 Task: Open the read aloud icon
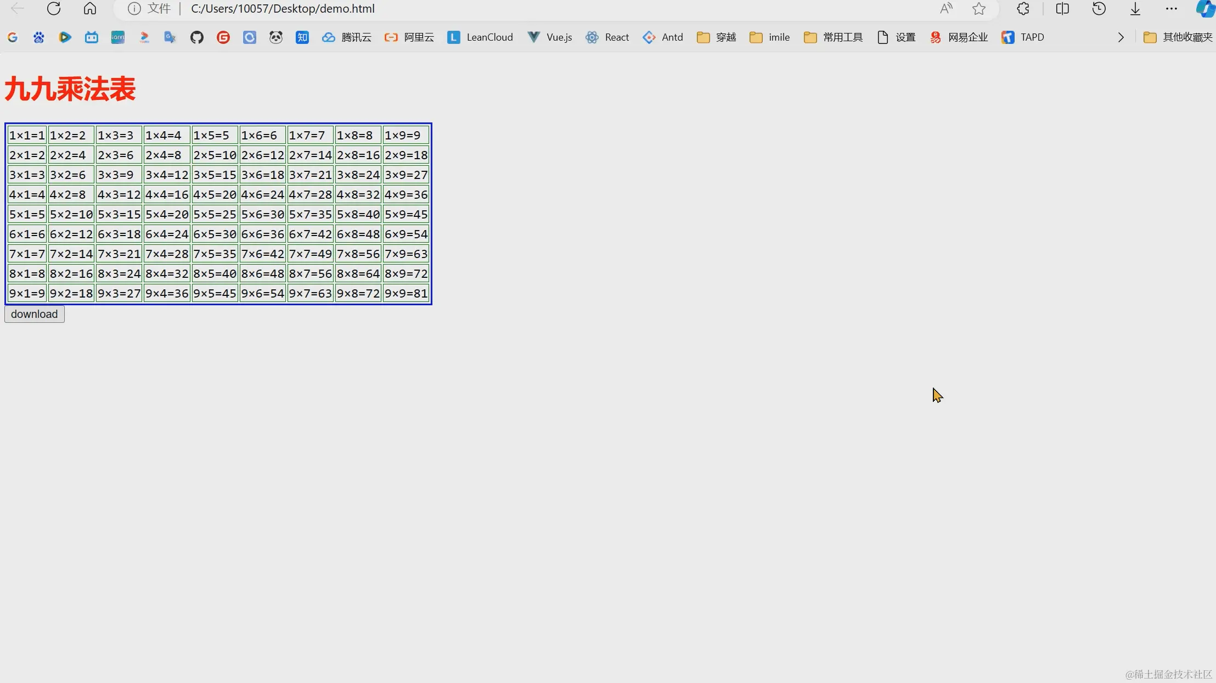coord(946,9)
